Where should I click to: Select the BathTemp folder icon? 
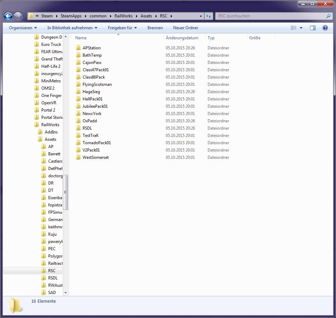(x=78, y=55)
